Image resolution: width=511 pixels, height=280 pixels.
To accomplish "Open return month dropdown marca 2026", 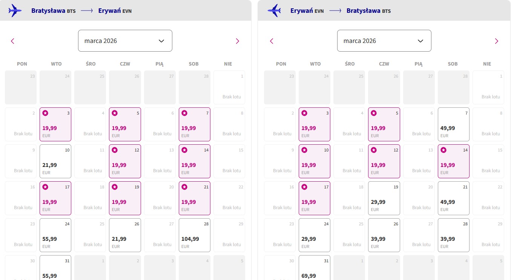I will (384, 41).
